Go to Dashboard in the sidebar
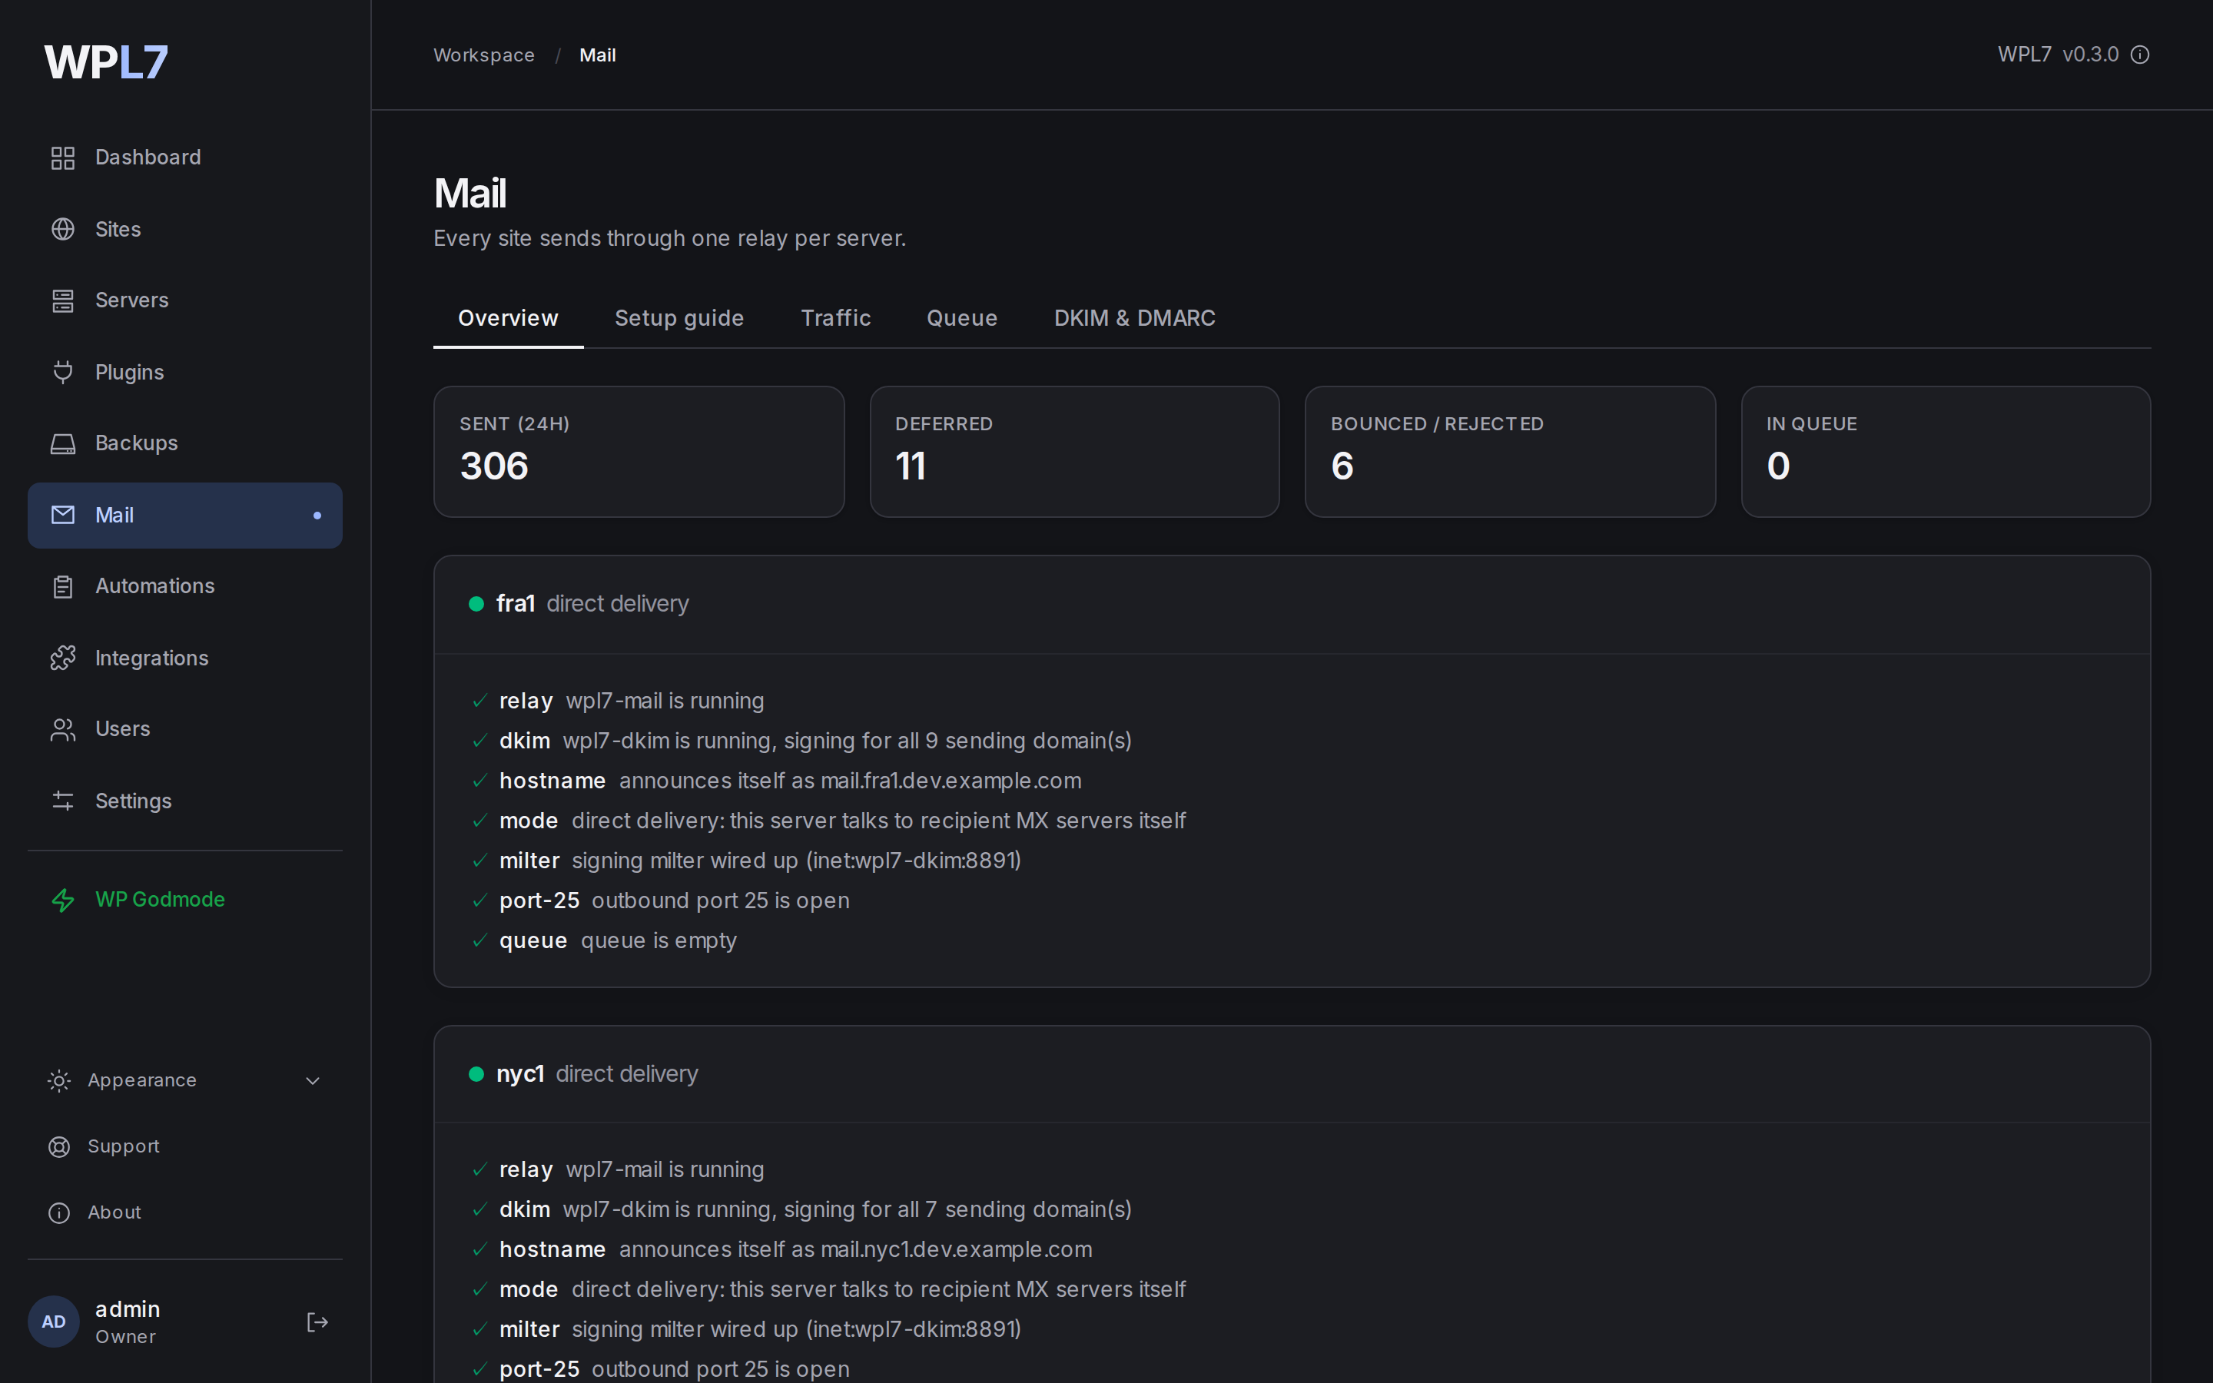Viewport: 2213px width, 1383px height. click(x=184, y=158)
